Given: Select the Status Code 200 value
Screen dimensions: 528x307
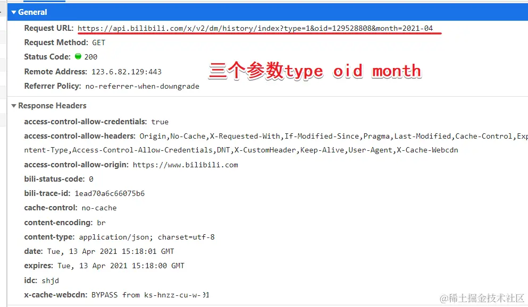Looking at the screenshot, I should click(91, 57).
